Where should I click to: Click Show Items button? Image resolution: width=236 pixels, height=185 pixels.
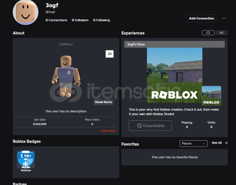(x=103, y=102)
